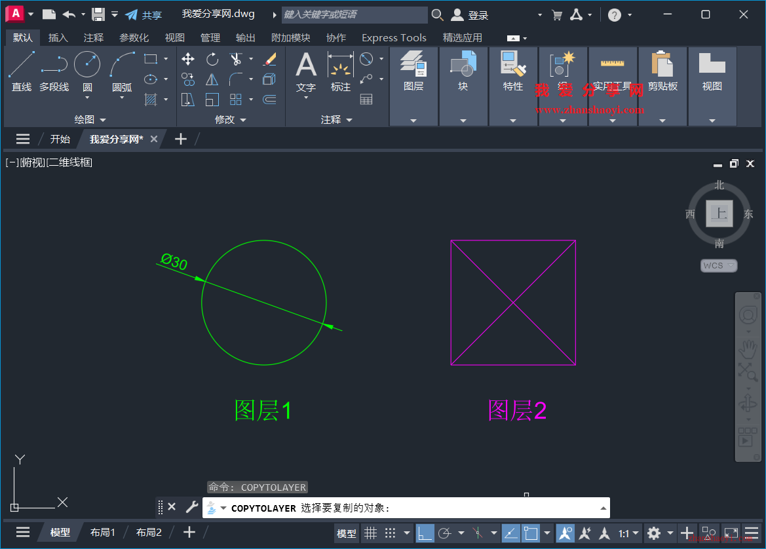Open the 图层 panel dropdown arrow
766x549 pixels.
point(413,121)
